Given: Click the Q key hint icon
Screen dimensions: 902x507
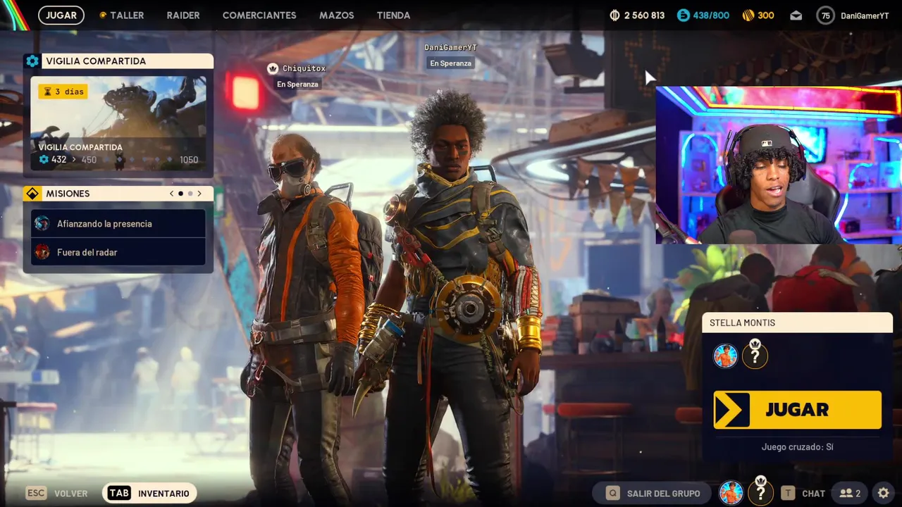Looking at the screenshot, I should [x=613, y=493].
